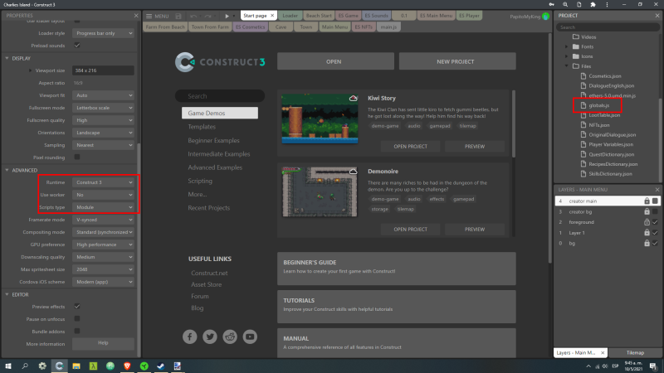Image resolution: width=664 pixels, height=373 pixels.
Task: Click the browser extensions puzzle icon
Action: [593, 5]
